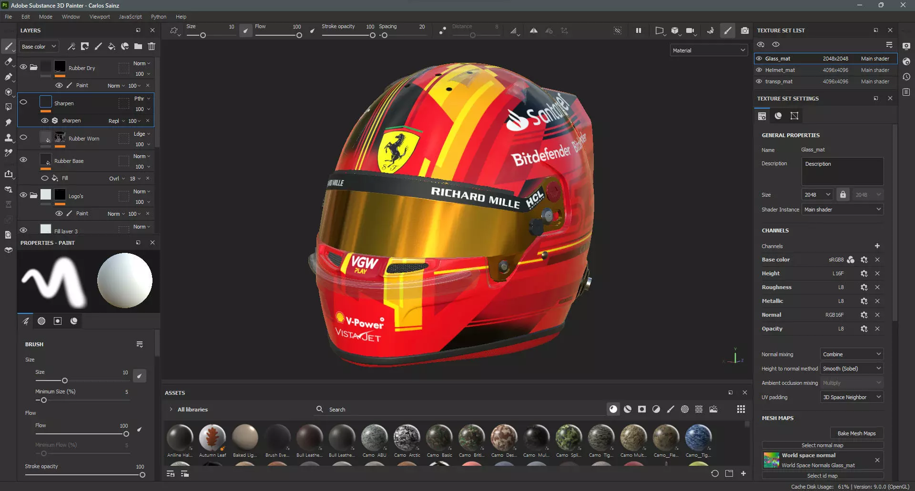
Task: Open the Python menu
Action: (159, 17)
